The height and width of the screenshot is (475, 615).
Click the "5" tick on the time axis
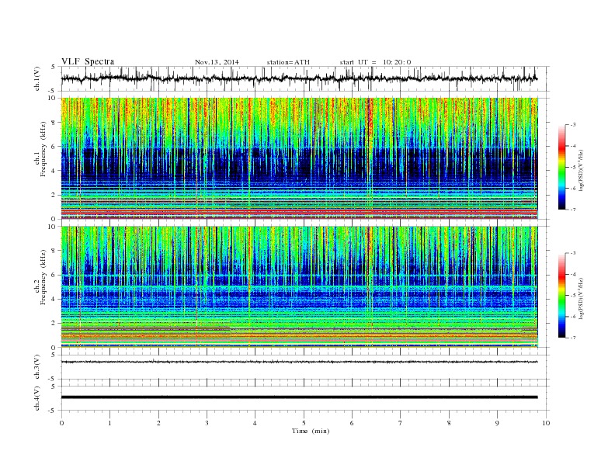[304, 423]
